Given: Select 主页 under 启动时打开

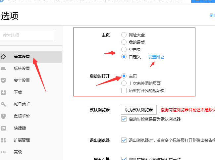Looking at the screenshot, I should pyautogui.click(x=124, y=76).
